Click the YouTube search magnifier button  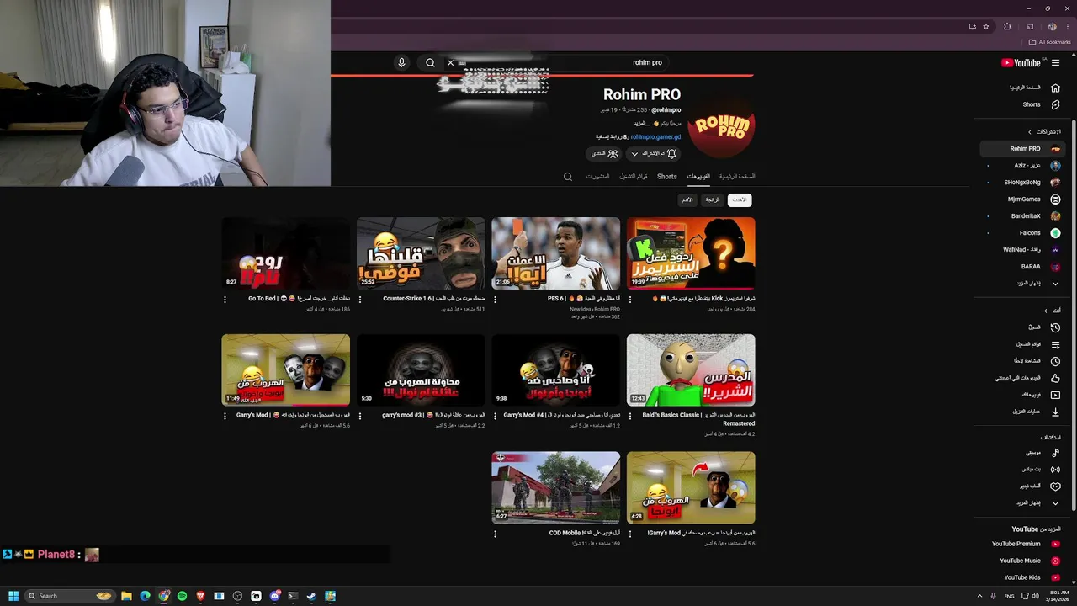click(430, 62)
